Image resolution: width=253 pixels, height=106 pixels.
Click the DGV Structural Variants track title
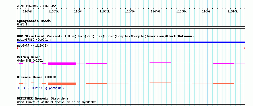click(x=105, y=36)
